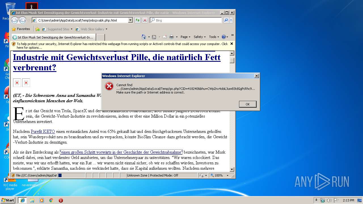
Task: Dismiss the yellow information bar
Action: [232, 44]
